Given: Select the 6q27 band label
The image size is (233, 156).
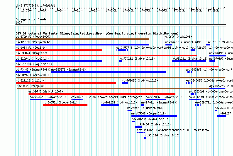Looking at the screenshot, I should click(19, 22).
